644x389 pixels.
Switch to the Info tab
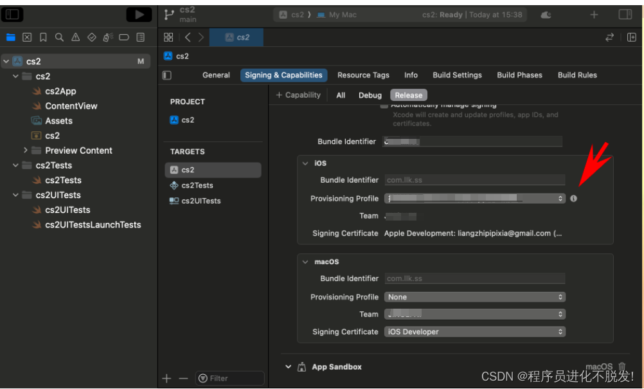tap(411, 75)
